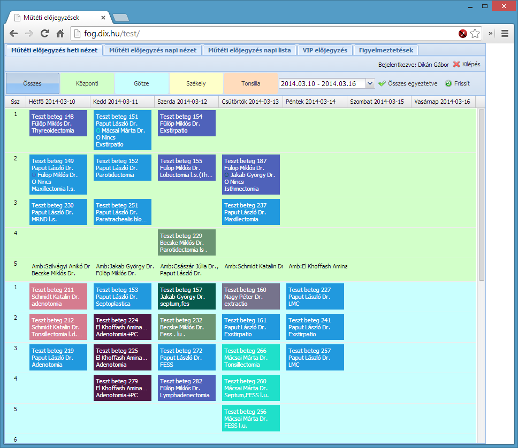Open Teszt beteg 227 LMC card
This screenshot has width=518, height=448.
315,297
